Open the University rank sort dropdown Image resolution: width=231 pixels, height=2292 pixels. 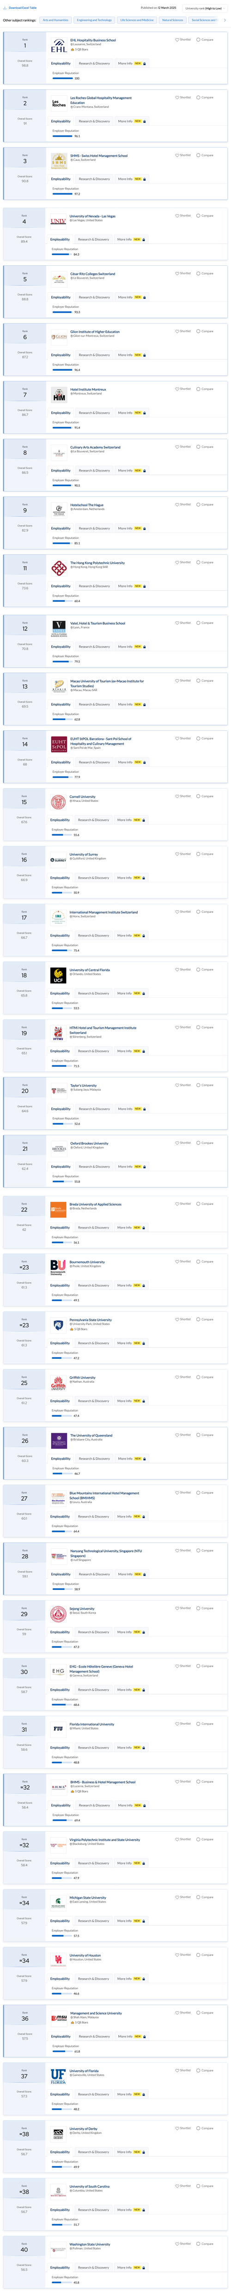(205, 8)
